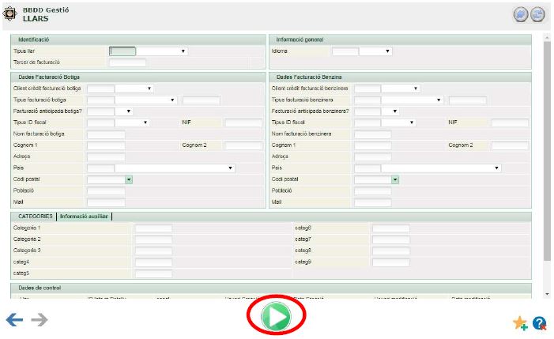Viewport: 554px width, 339px height.
Task: Select the CATEGORIES tab
Action: (36, 216)
